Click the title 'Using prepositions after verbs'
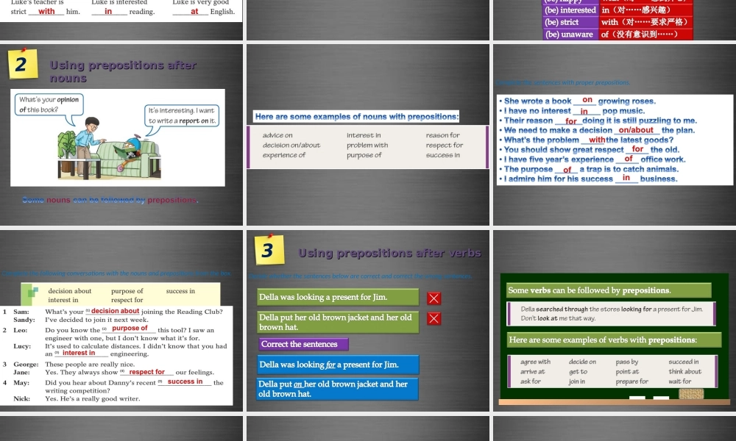 (390, 253)
